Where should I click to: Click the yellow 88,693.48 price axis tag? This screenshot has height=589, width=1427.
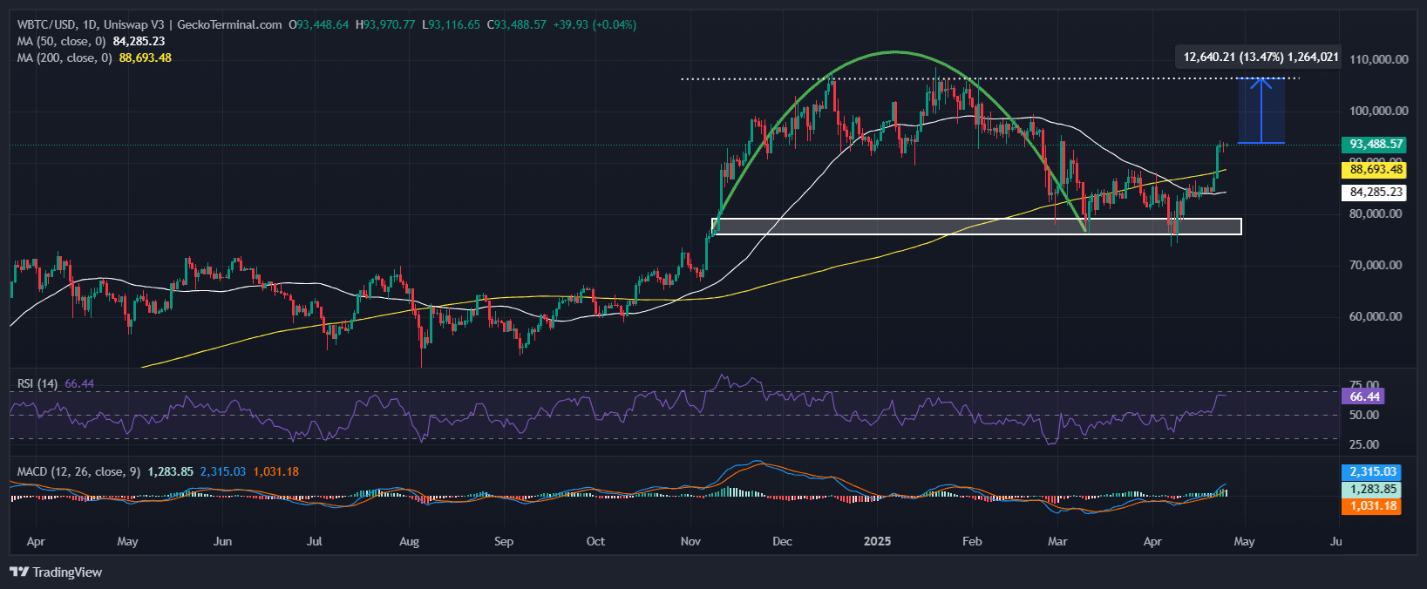pyautogui.click(x=1373, y=170)
